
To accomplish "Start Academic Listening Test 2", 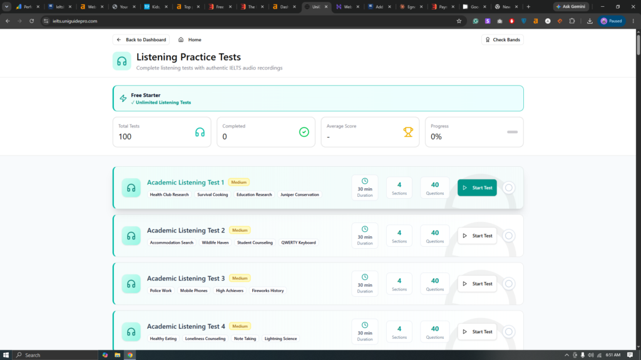I will 477,236.
